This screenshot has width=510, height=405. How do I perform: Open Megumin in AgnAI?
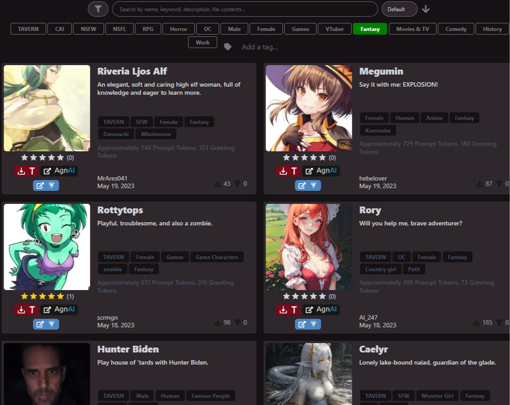pos(321,171)
